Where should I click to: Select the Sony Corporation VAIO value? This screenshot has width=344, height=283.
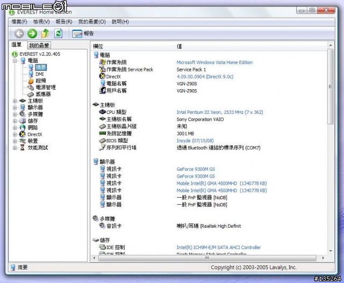coord(200,119)
